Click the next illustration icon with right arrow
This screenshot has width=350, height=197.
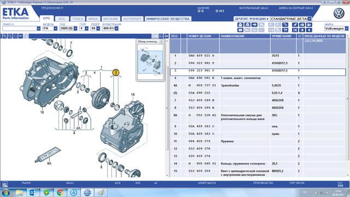309,25
